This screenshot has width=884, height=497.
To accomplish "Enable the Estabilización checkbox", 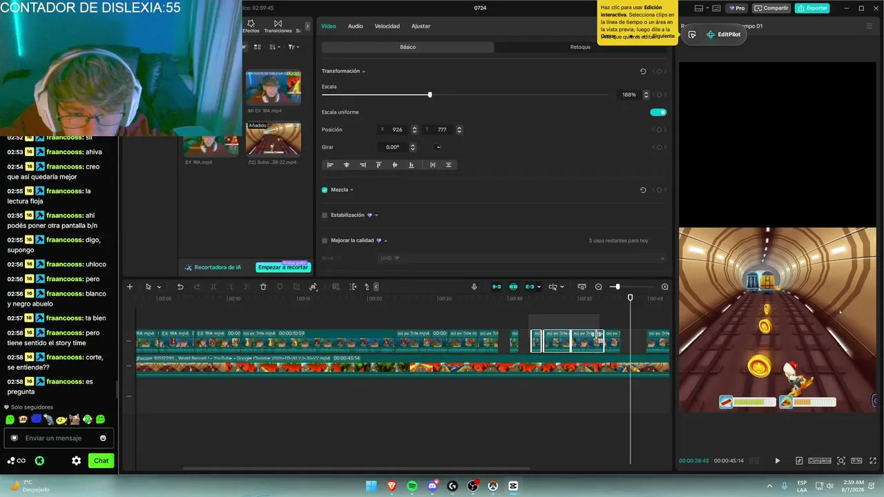I will click(325, 215).
